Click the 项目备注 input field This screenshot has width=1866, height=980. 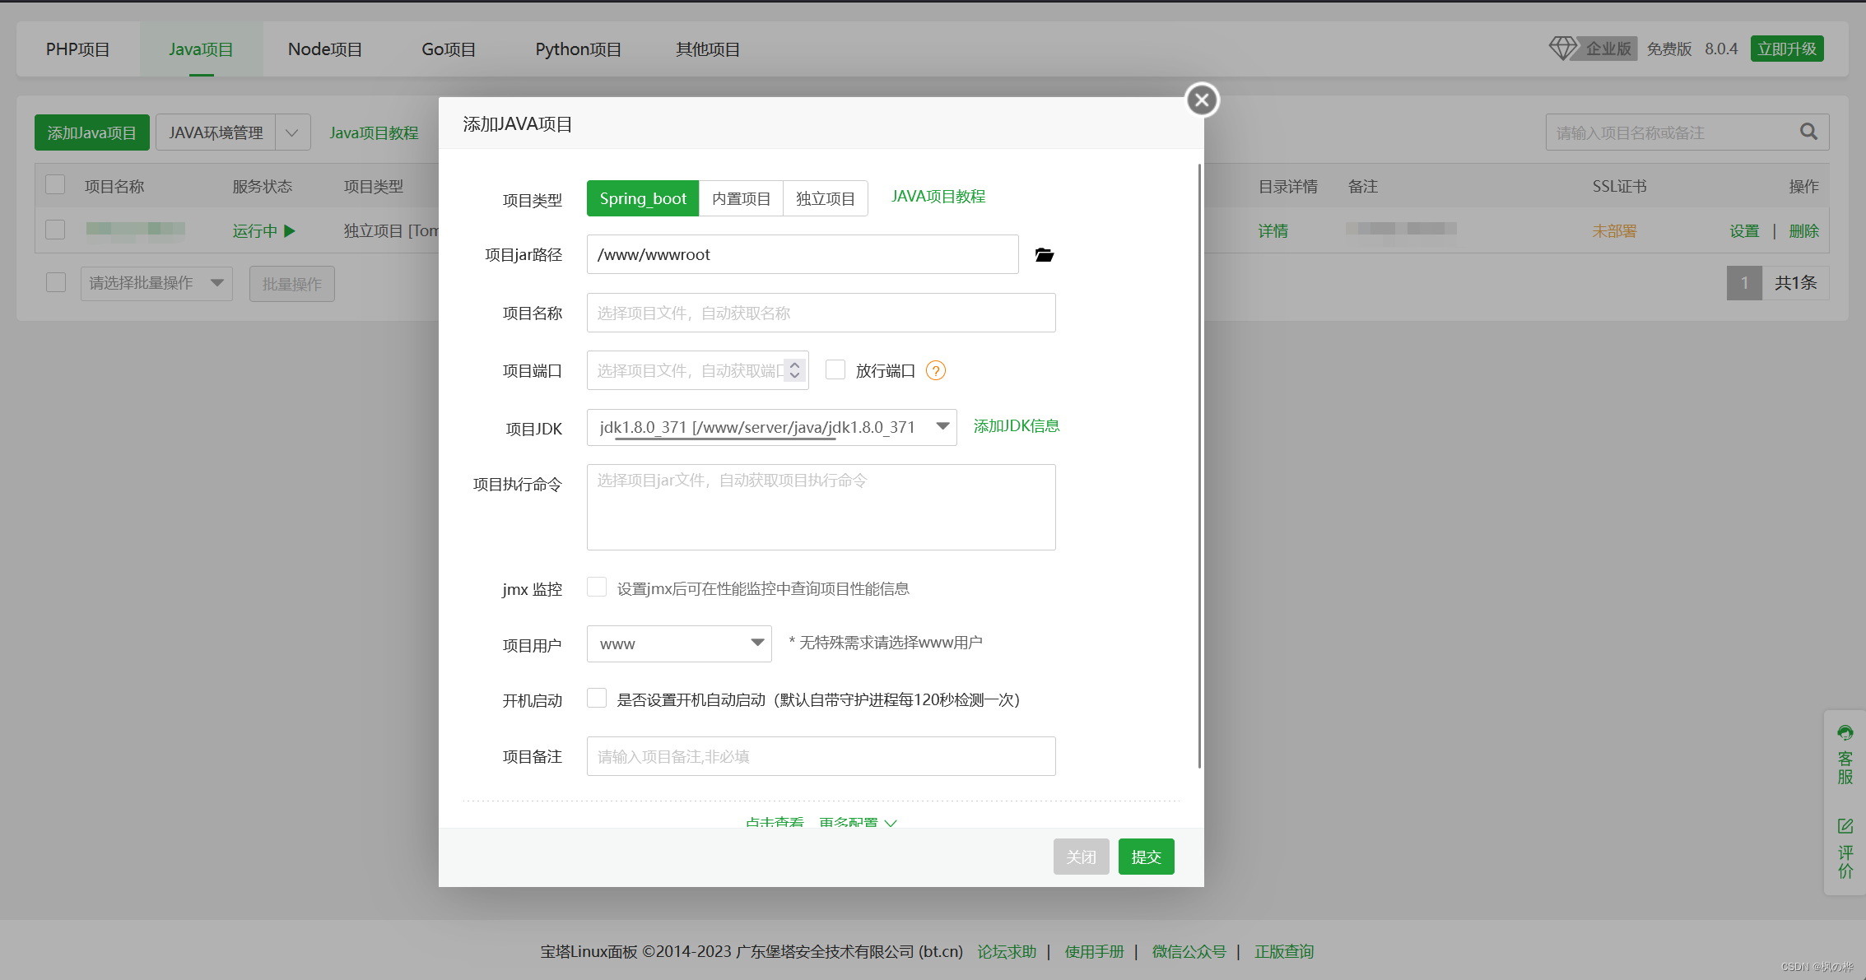coord(821,756)
